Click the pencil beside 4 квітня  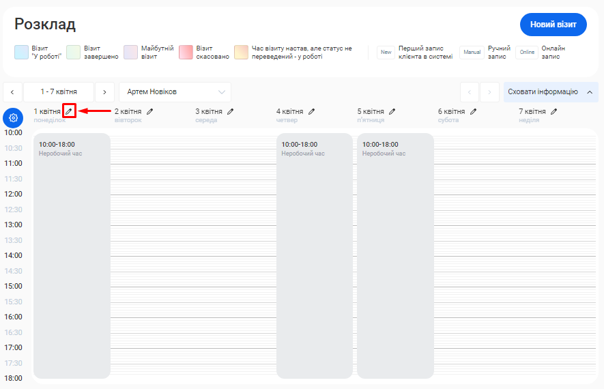312,111
